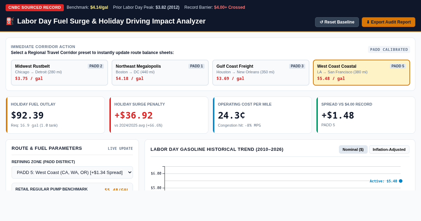
Task: Choose Gulf Coast Freight corridor
Action: (261, 73)
